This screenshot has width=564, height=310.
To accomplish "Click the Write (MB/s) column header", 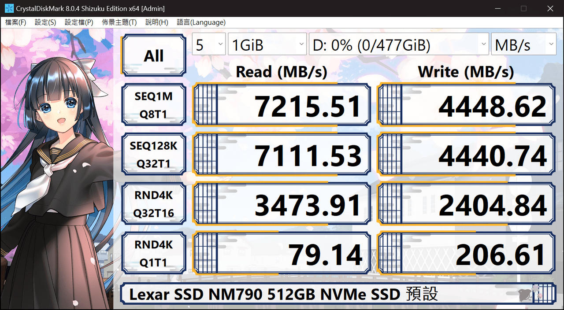I will (466, 71).
